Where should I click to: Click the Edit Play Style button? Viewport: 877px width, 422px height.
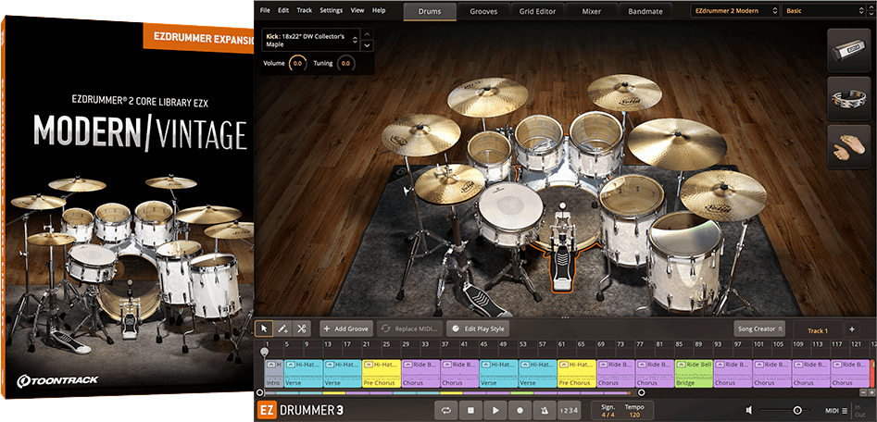(478, 329)
